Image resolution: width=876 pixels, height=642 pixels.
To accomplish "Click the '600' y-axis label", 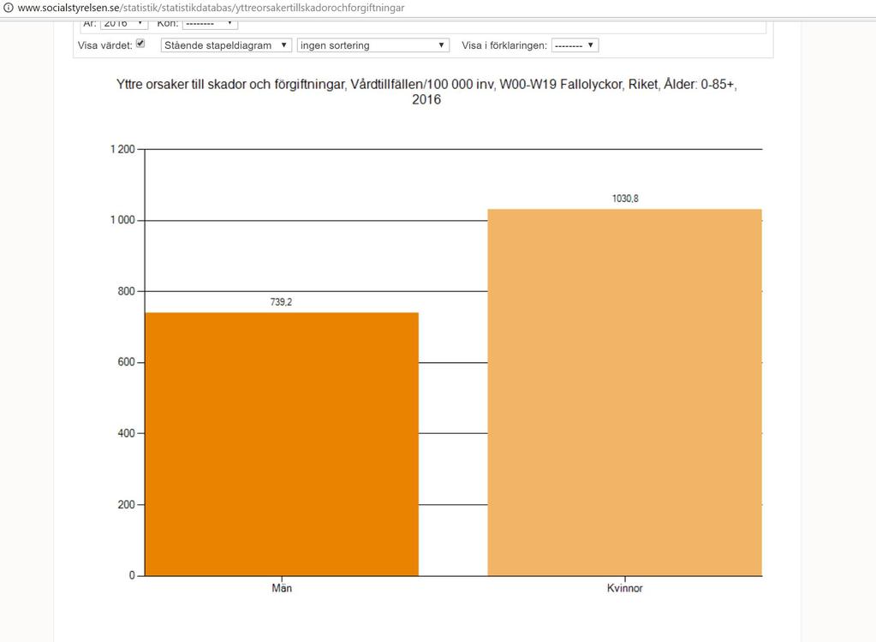I will [x=126, y=362].
